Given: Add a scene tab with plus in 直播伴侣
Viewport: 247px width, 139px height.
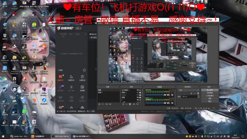Looking at the screenshot, I should coord(86,34).
